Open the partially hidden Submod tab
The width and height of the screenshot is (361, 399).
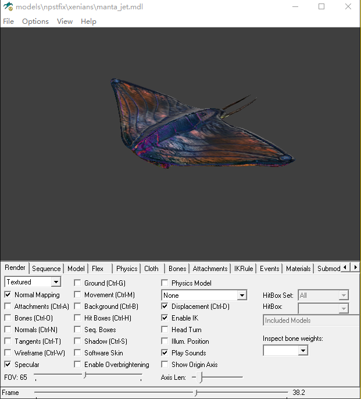(328, 269)
